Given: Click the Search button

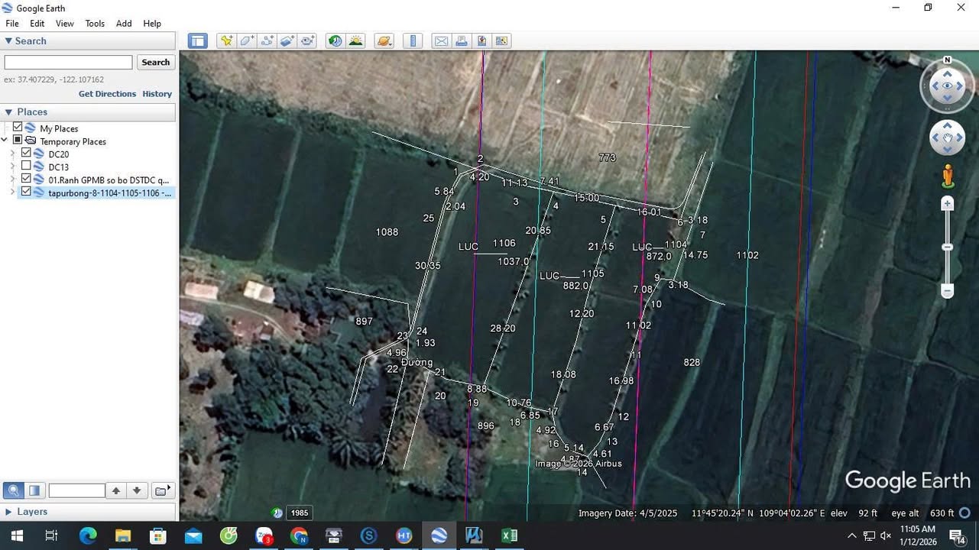Looking at the screenshot, I should (x=155, y=63).
